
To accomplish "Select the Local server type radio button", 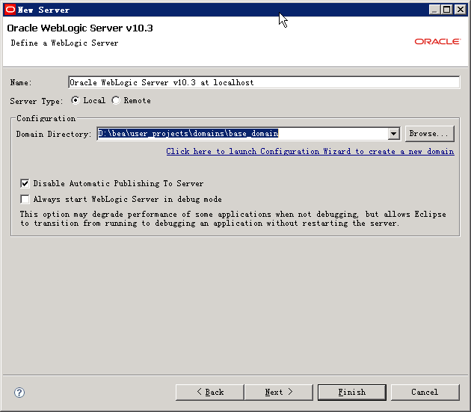I will coord(75,100).
